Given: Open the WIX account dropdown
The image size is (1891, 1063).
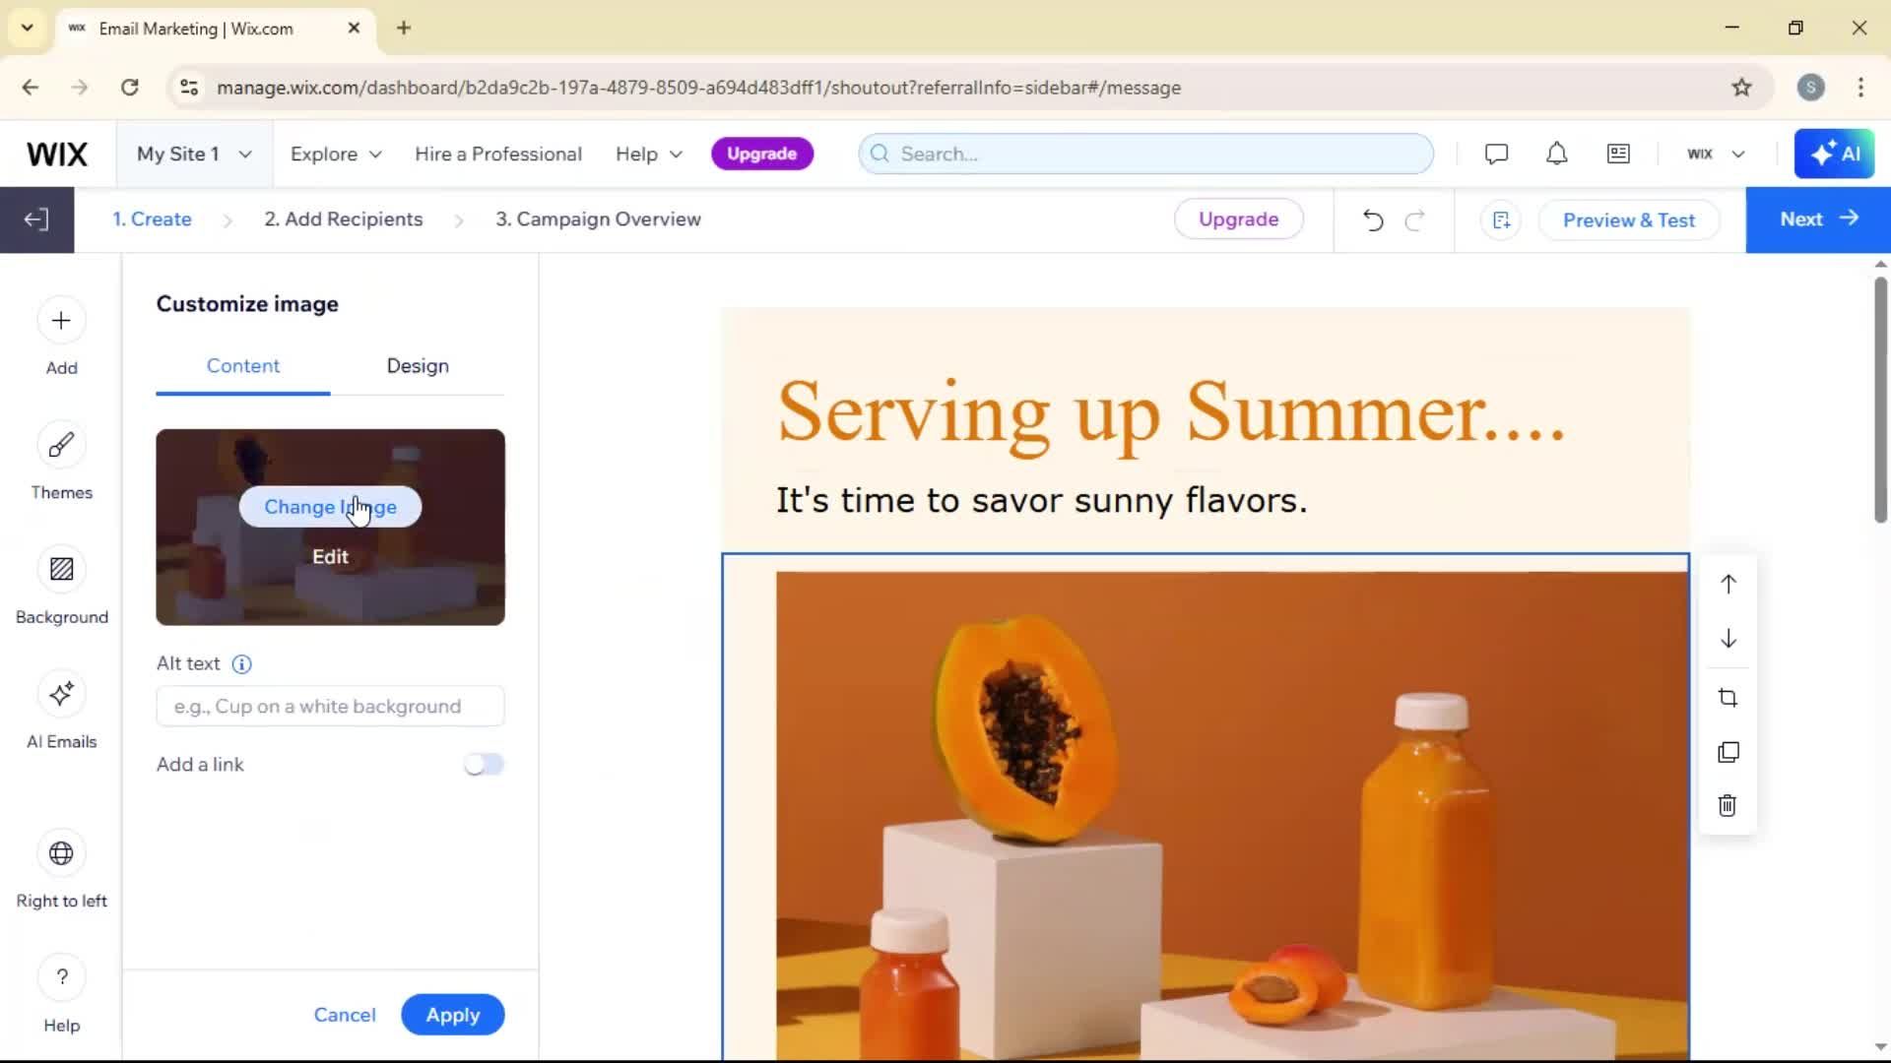Looking at the screenshot, I should [1716, 154].
